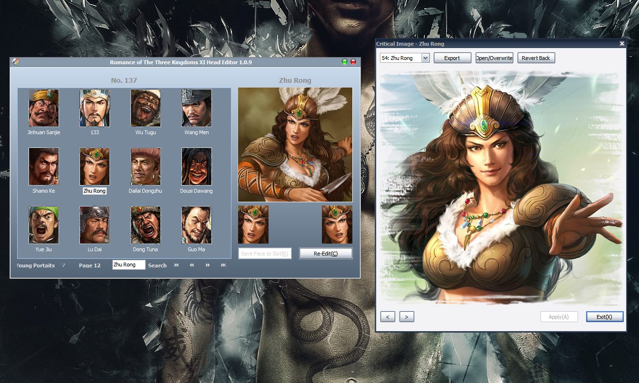Close Head Editor with the red button

353,62
